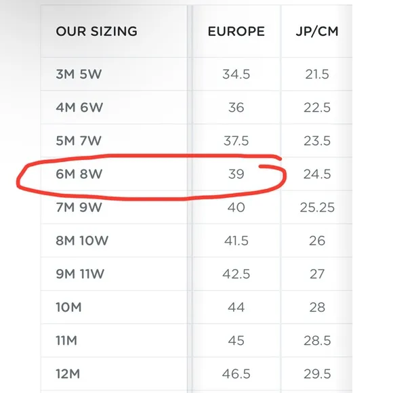Select the 10M size row
Image resolution: width=393 pixels, height=393 pixels.
coord(196,307)
